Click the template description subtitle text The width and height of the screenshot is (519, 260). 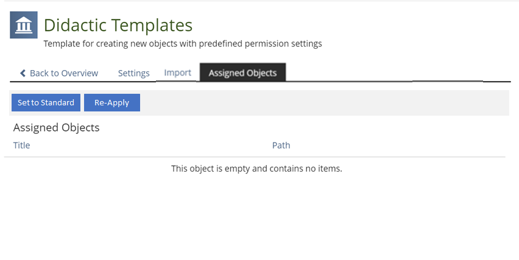[x=183, y=44]
